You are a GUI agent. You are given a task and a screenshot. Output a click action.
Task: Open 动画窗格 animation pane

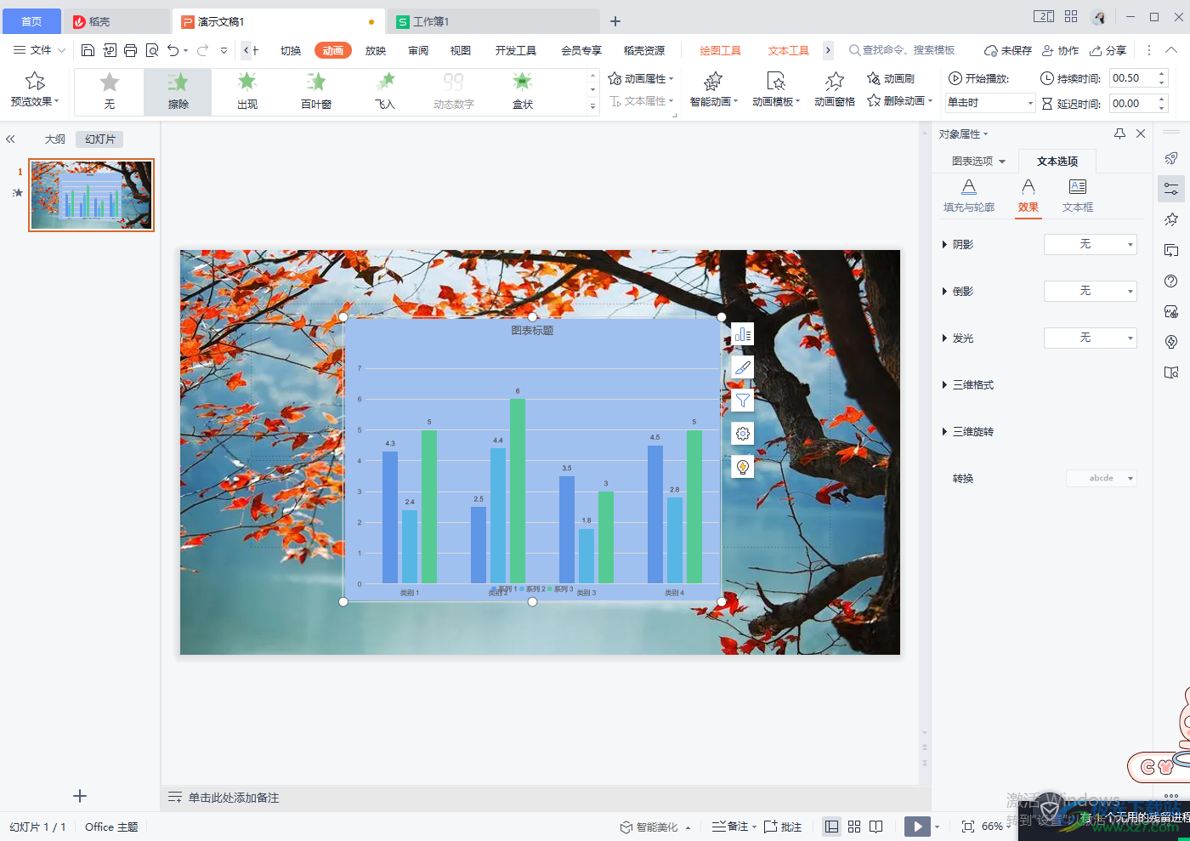click(x=835, y=90)
